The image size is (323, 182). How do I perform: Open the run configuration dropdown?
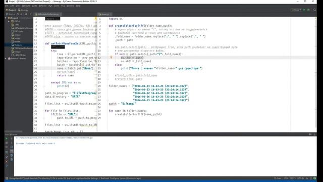coord(296,10)
